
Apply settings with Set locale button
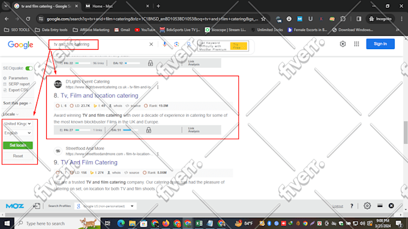pyautogui.click(x=17, y=145)
